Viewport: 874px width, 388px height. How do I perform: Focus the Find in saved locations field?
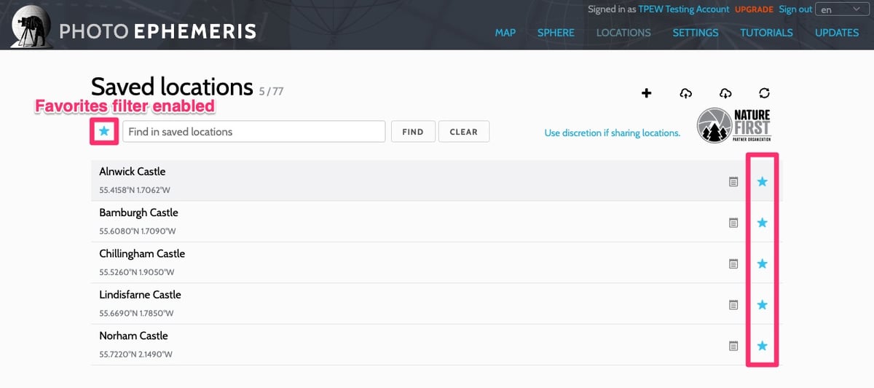pyautogui.click(x=253, y=132)
